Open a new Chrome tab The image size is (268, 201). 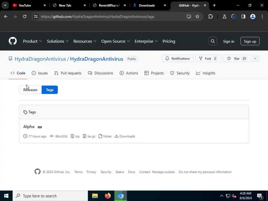coord(214,5)
